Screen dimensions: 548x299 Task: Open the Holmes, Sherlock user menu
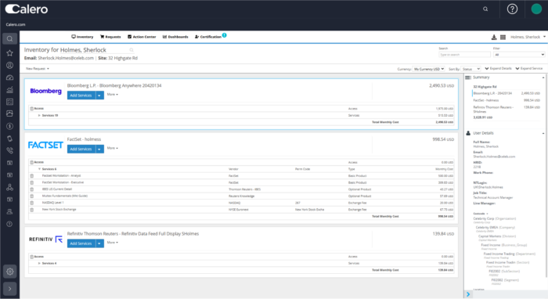coord(528,37)
